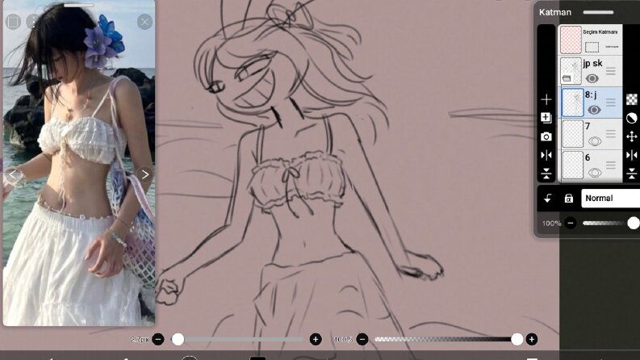The height and width of the screenshot is (360, 640).
Task: Open the three-dot menu on the reference window
Action: (x=33, y=22)
